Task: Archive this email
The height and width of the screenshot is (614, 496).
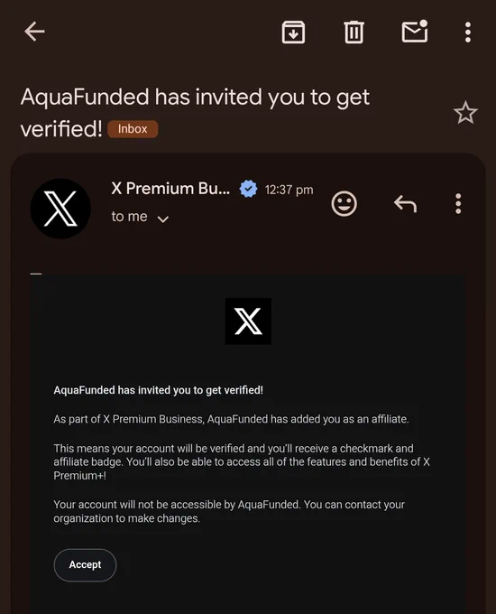Action: [293, 33]
